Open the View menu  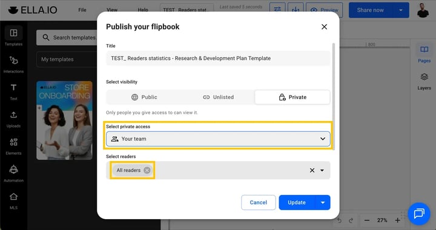click(112, 10)
